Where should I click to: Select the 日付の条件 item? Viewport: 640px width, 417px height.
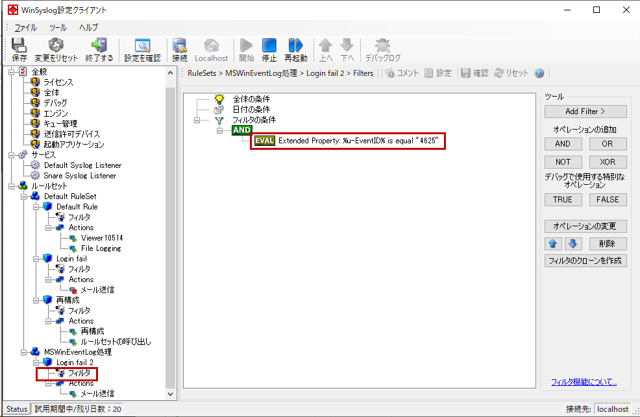pos(242,109)
